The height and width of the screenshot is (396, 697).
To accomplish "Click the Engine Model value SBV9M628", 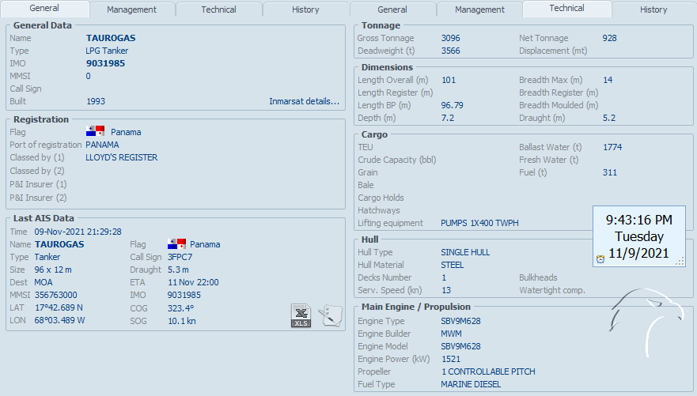I will pyautogui.click(x=460, y=346).
